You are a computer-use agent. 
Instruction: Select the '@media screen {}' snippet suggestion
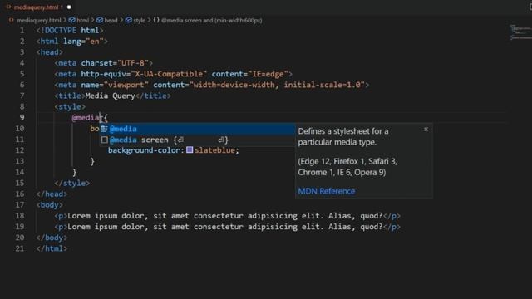197,140
